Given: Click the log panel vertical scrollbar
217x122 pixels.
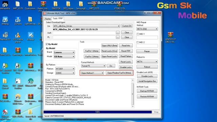Looking at the screenshot, I should pos(133,93).
